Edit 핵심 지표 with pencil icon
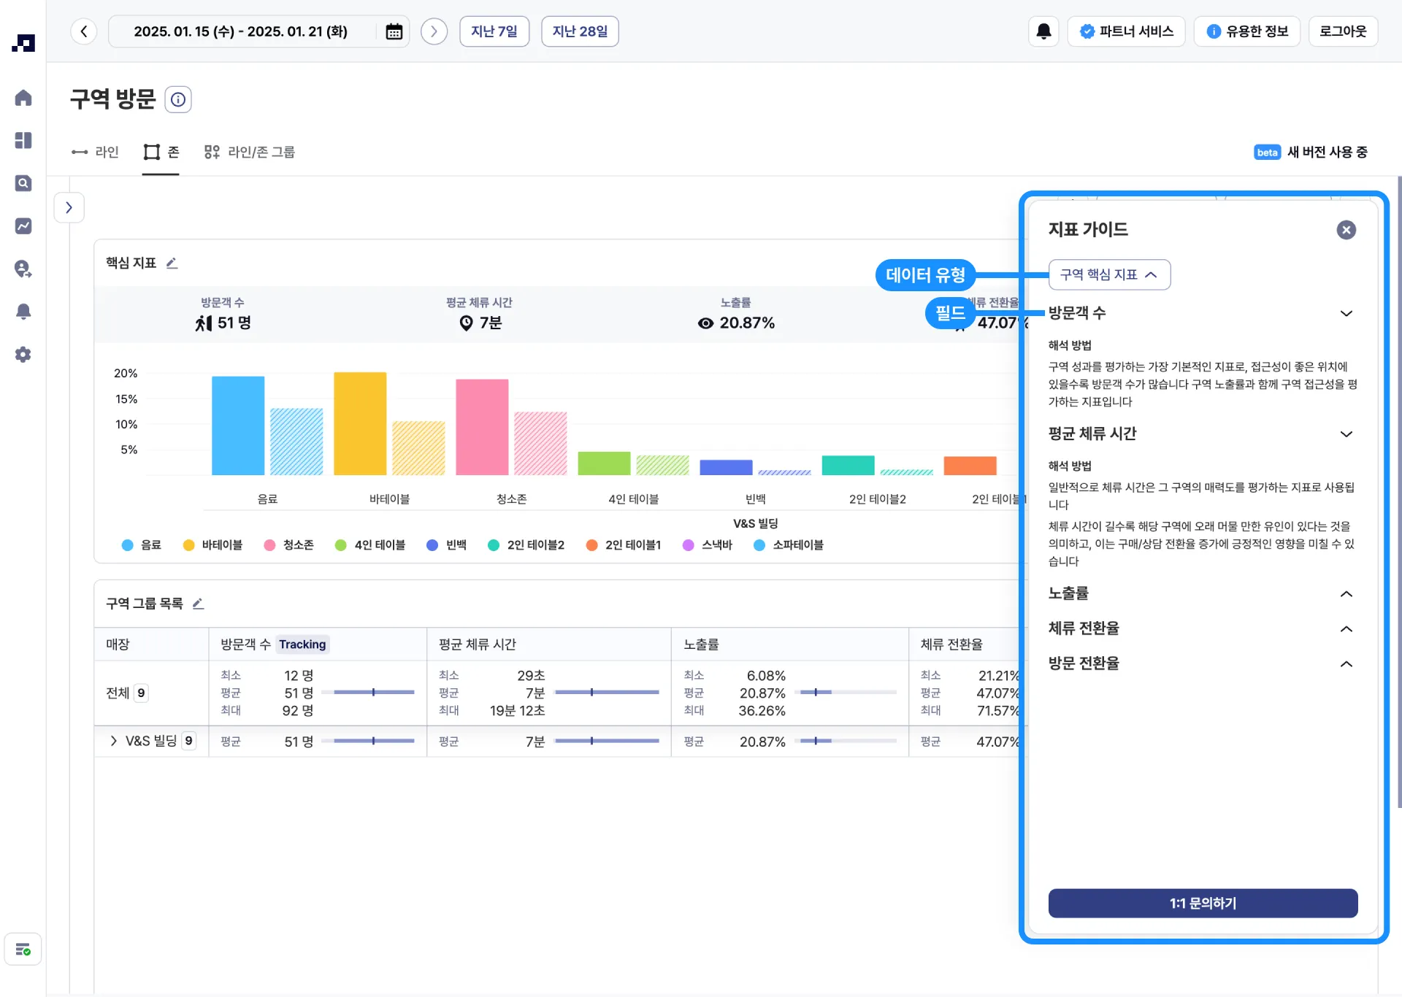This screenshot has width=1402, height=997. (x=172, y=263)
